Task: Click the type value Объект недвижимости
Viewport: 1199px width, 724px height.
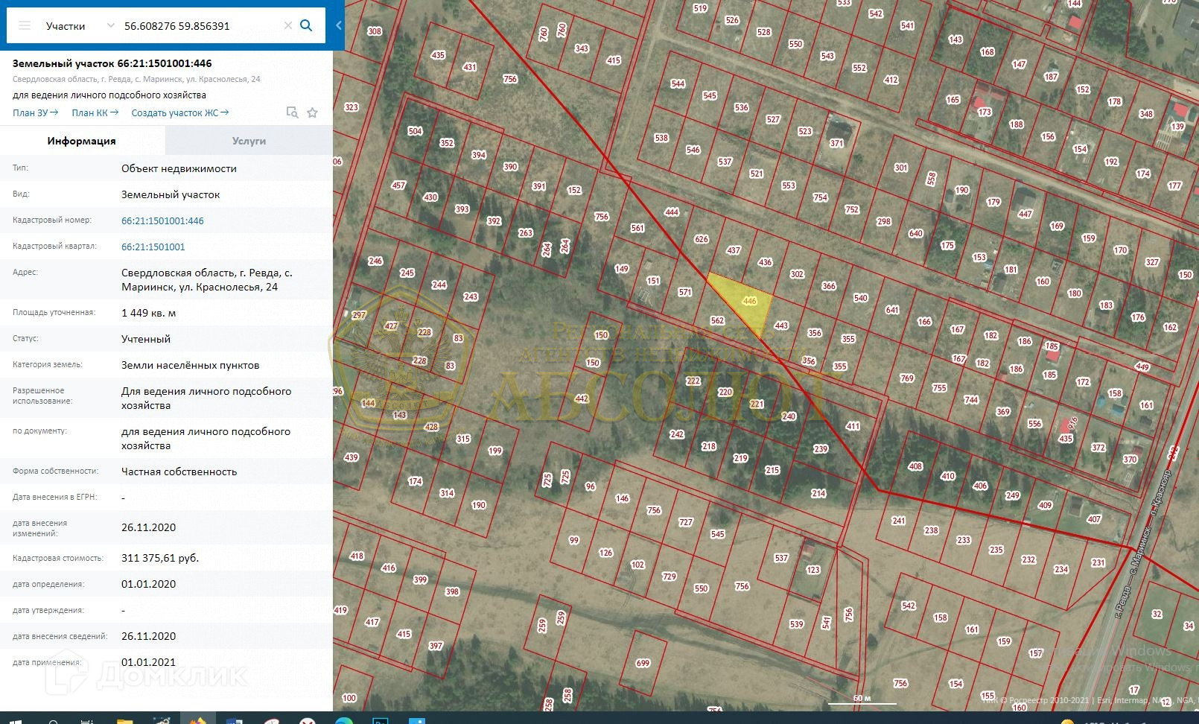Action: 179,168
